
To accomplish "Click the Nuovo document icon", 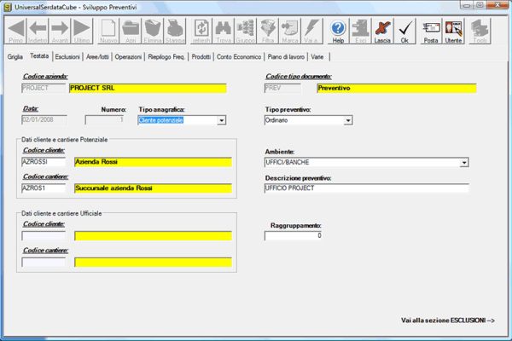I will (108, 32).
